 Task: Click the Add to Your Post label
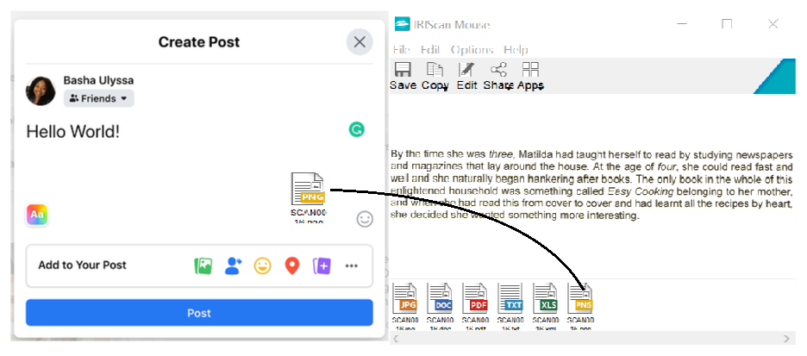[83, 265]
